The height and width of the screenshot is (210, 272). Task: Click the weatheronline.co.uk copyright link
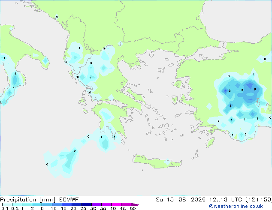(x=236, y=206)
